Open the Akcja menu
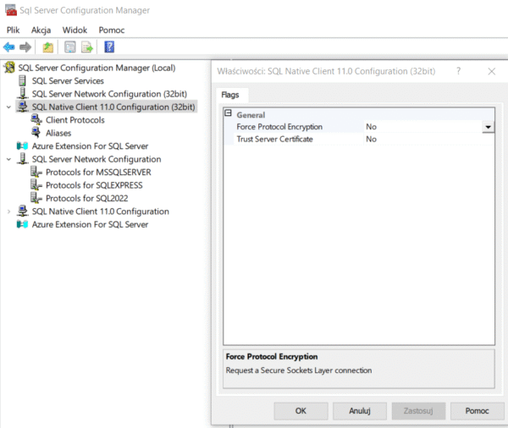This screenshot has width=508, height=428. pos(41,30)
